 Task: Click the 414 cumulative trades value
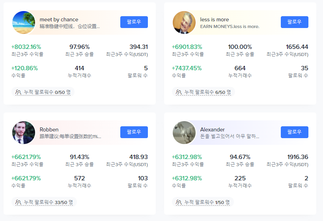click(x=80, y=68)
